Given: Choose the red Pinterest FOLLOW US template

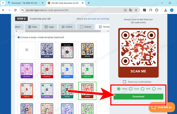Looking at the screenshot, I should [47, 71].
